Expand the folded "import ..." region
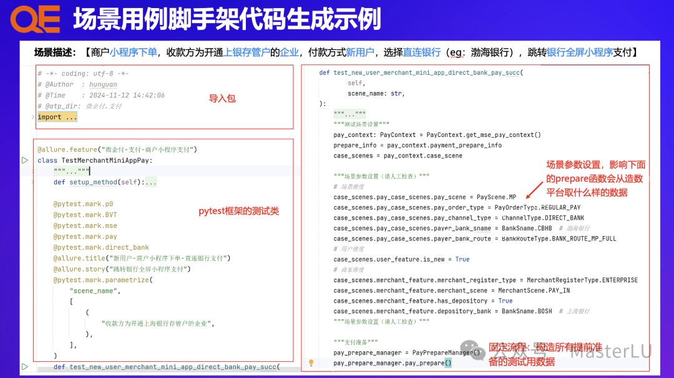 point(57,116)
